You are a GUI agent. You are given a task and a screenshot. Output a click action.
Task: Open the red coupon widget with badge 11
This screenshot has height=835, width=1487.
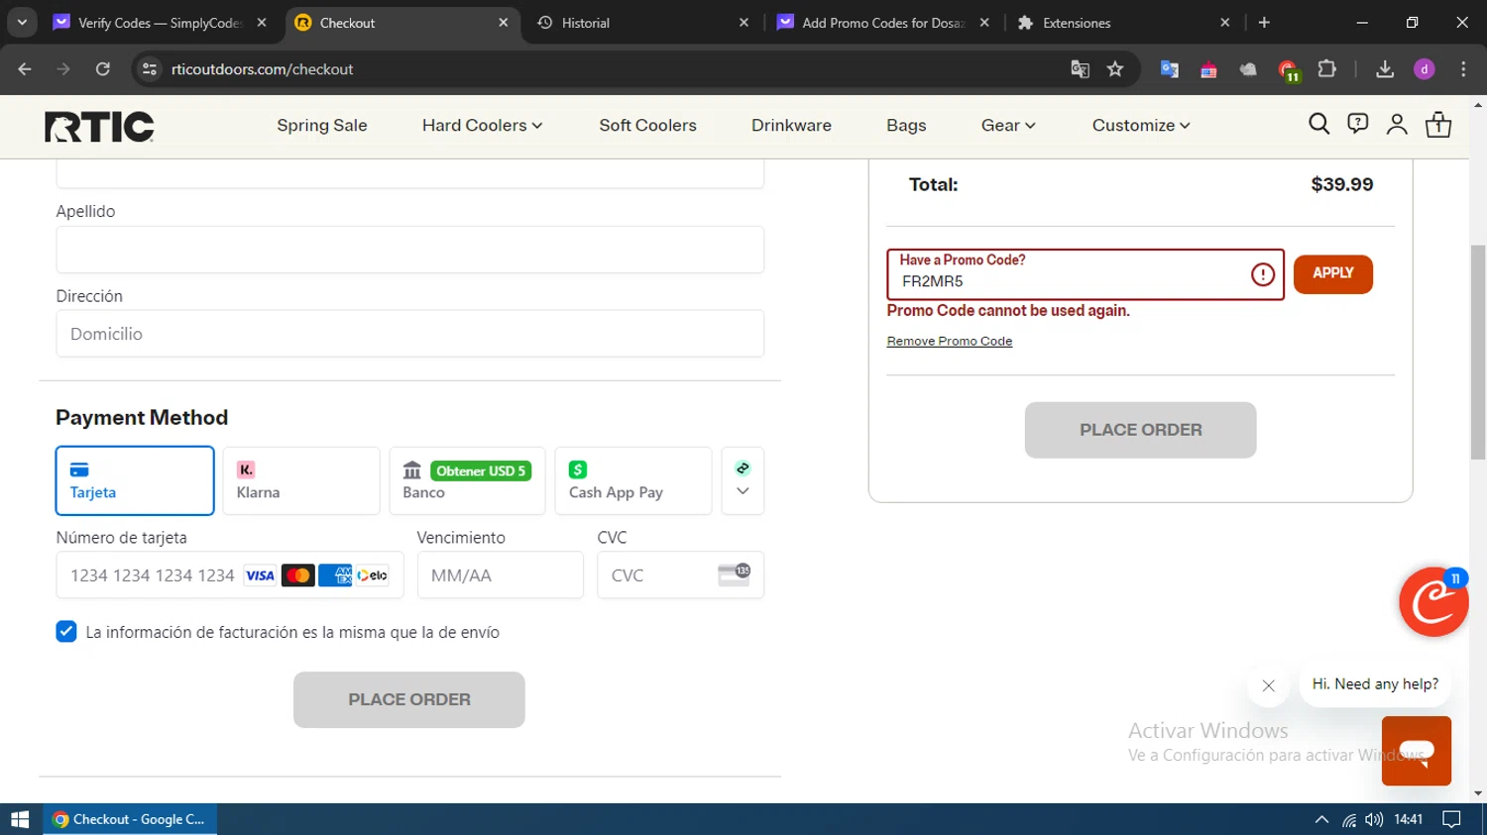[1433, 601]
